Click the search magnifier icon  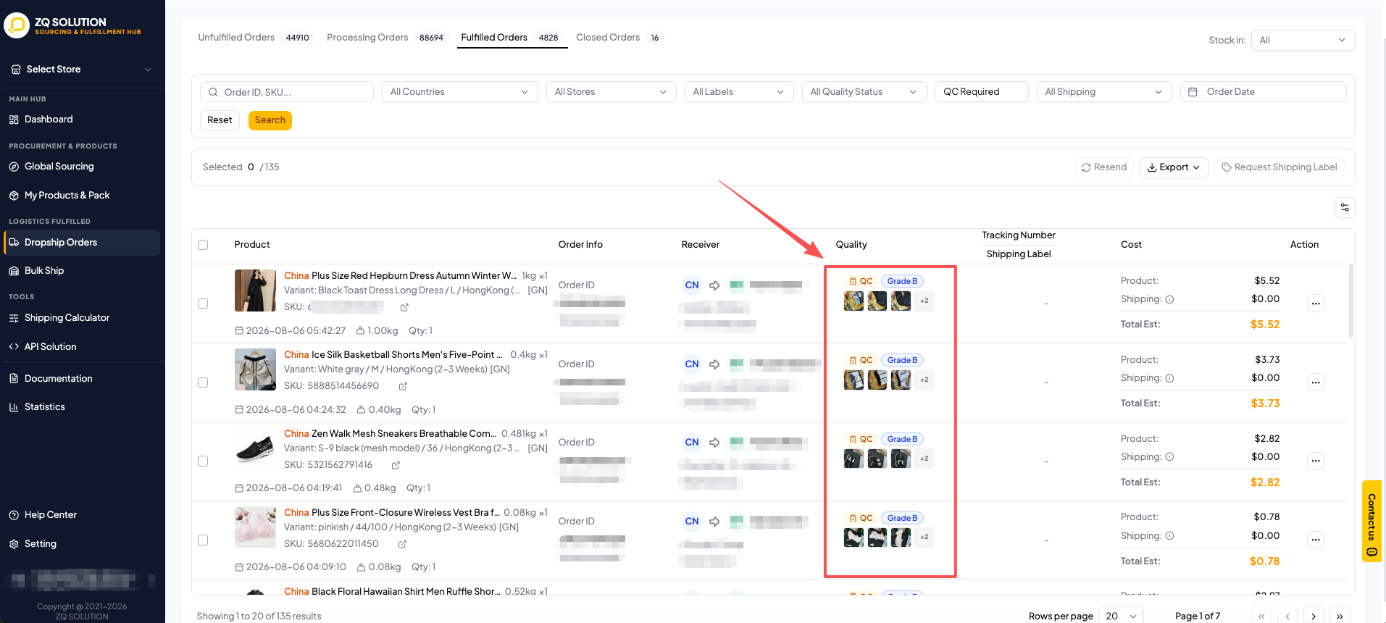click(213, 92)
